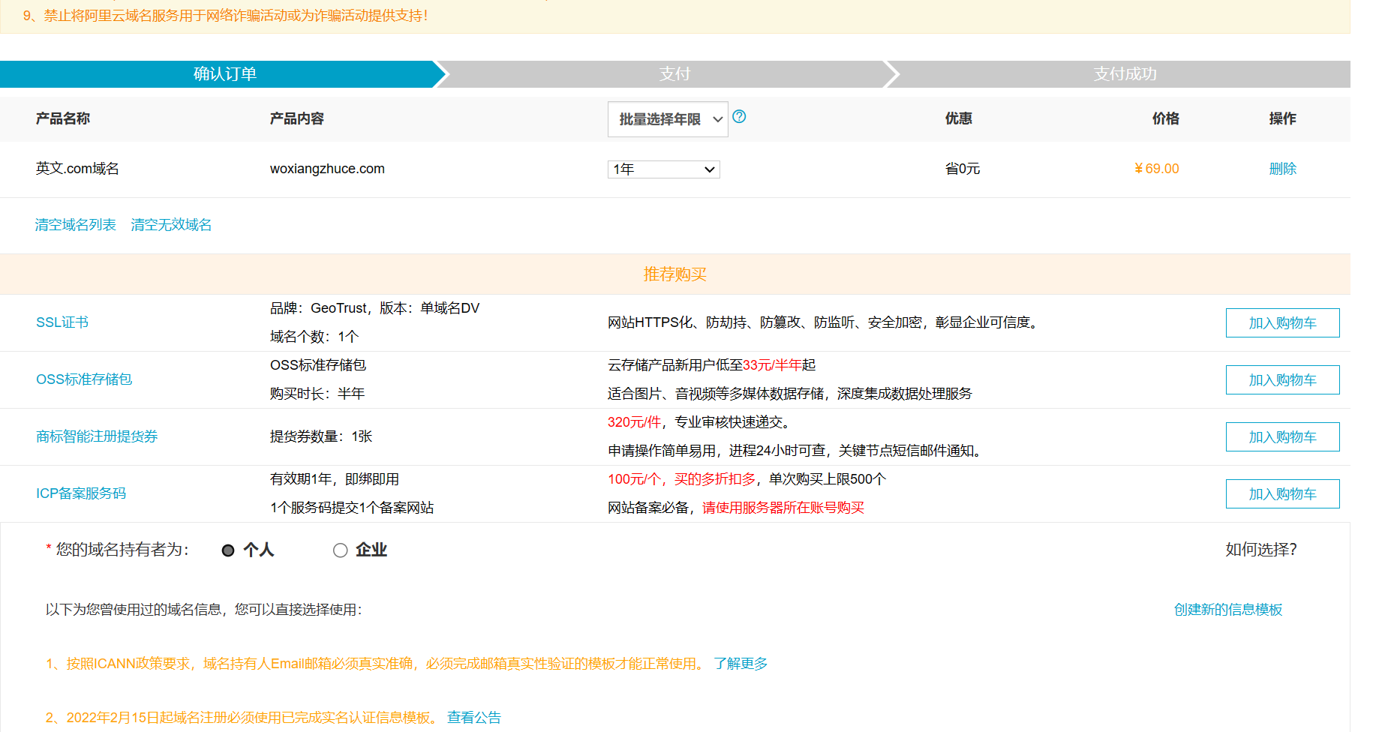Image resolution: width=1385 pixels, height=732 pixels.
Task: Select 企业 as domain holder
Action: pyautogui.click(x=340, y=550)
